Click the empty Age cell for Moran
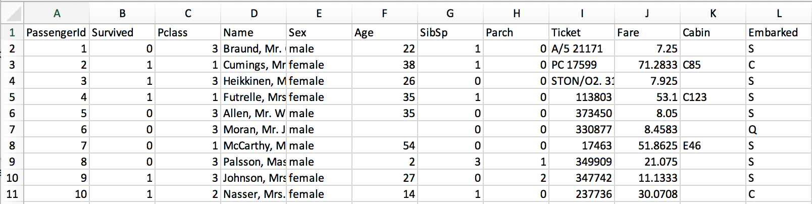 pyautogui.click(x=385, y=129)
